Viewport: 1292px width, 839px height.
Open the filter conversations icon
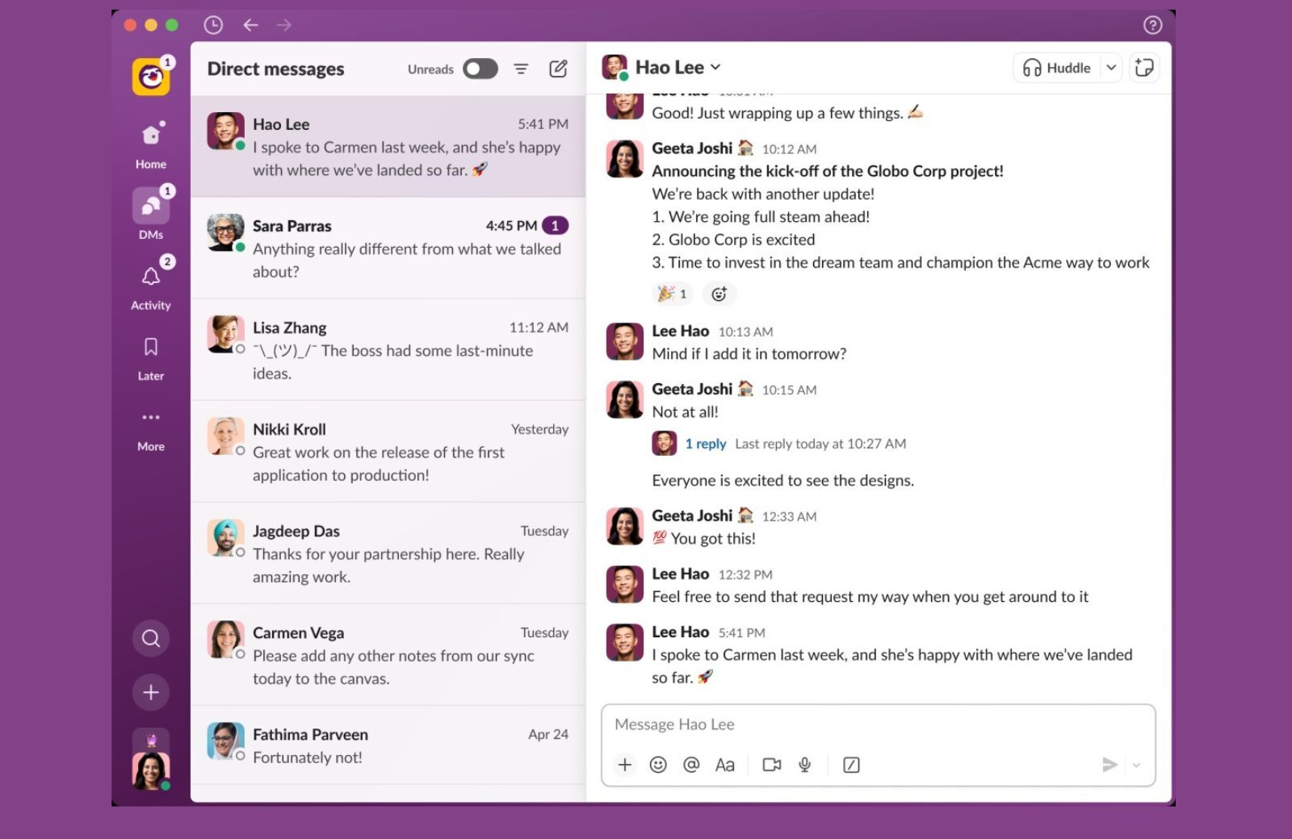click(521, 69)
